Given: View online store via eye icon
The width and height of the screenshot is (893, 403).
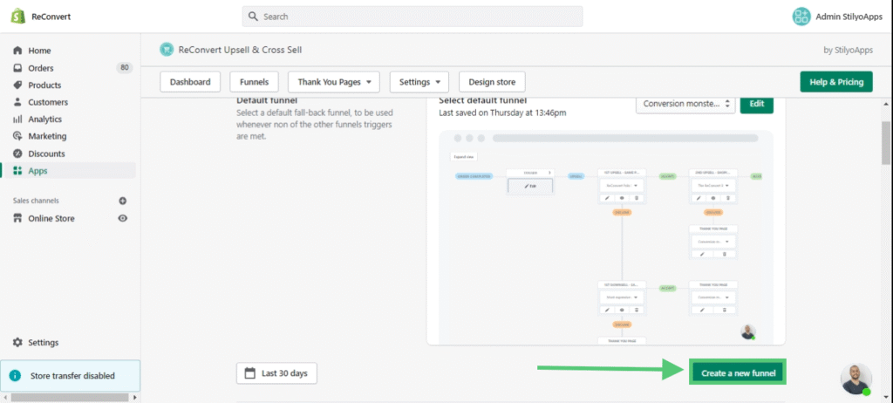Looking at the screenshot, I should point(122,218).
